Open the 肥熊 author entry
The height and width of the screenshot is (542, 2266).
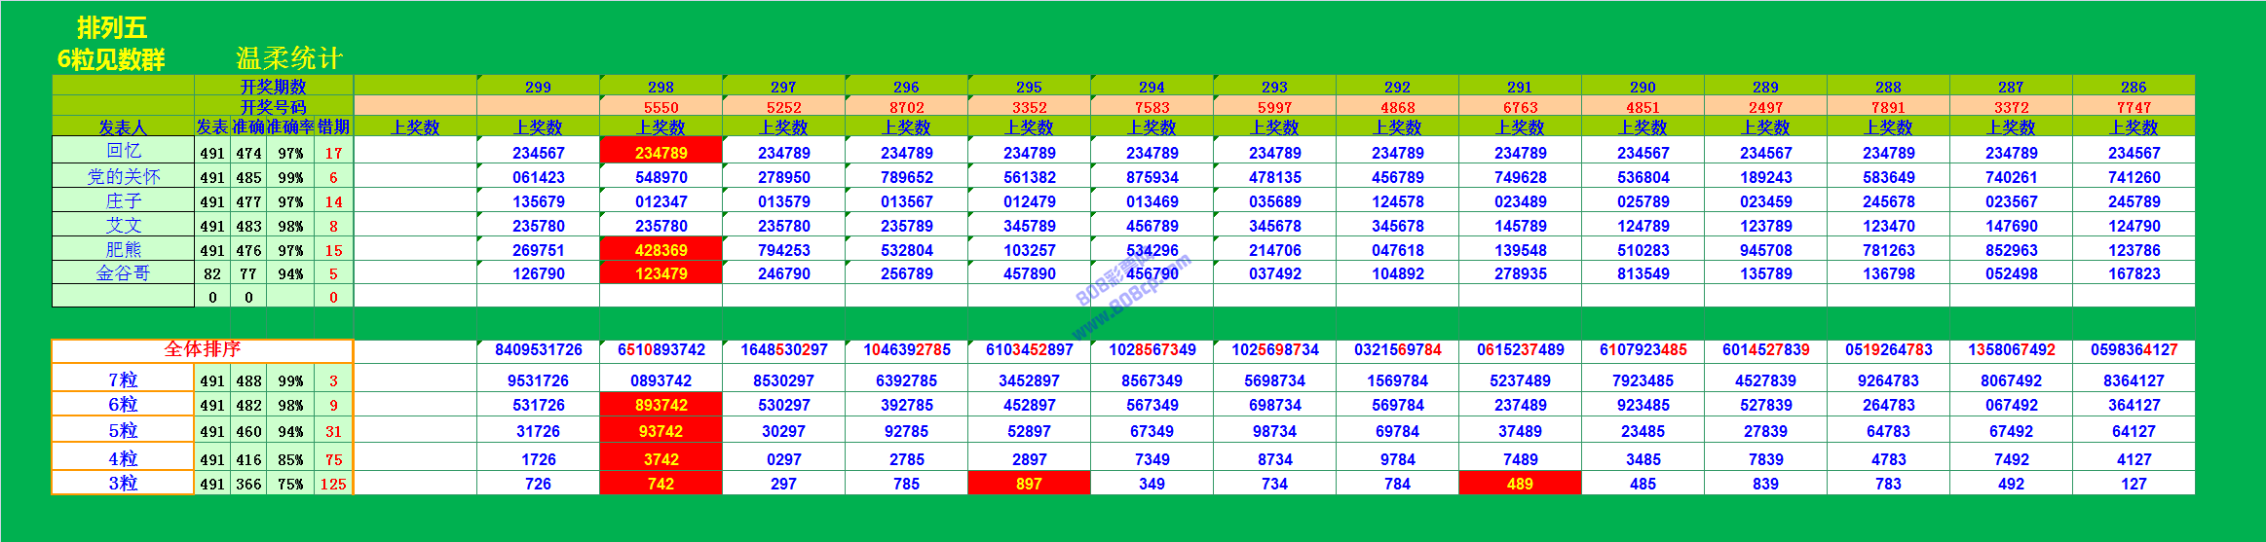tap(123, 249)
